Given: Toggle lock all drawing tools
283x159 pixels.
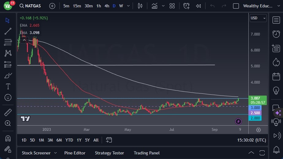Looking at the screenshot, I should pyautogui.click(x=8, y=149).
